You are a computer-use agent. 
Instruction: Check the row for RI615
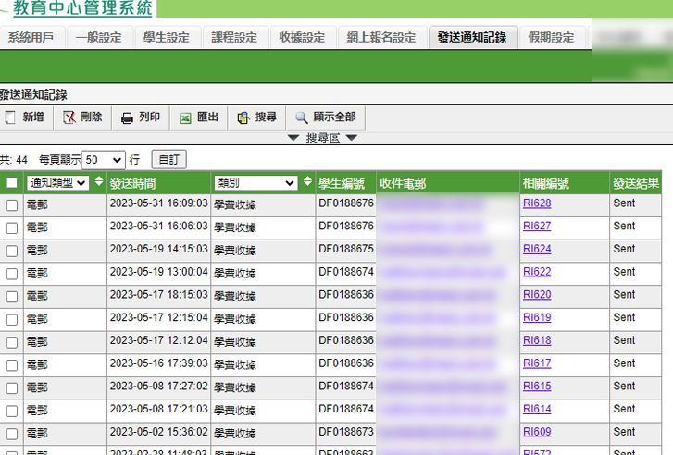12,388
